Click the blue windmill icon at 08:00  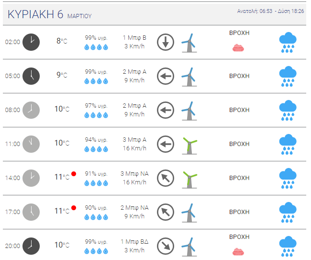[x=189, y=111]
